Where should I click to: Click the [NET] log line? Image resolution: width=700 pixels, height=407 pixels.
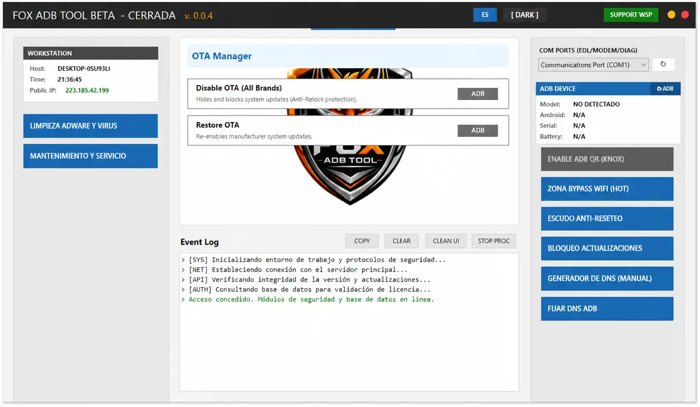294,270
